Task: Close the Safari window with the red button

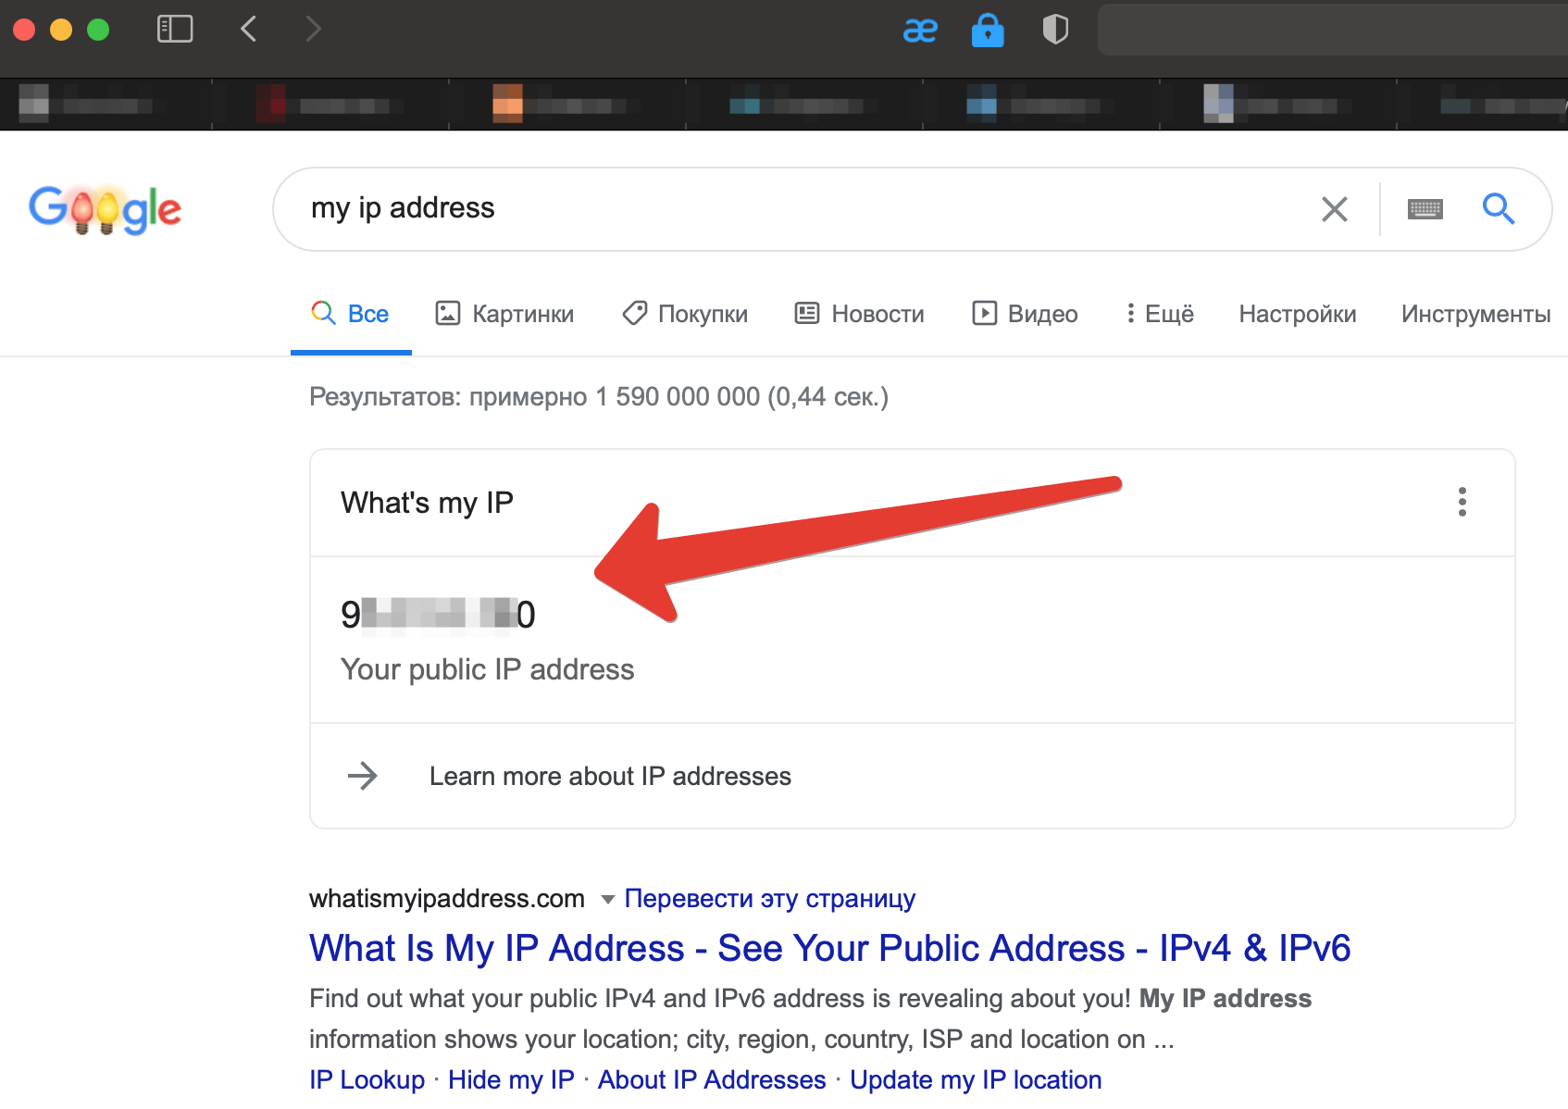Action: coord(24,30)
